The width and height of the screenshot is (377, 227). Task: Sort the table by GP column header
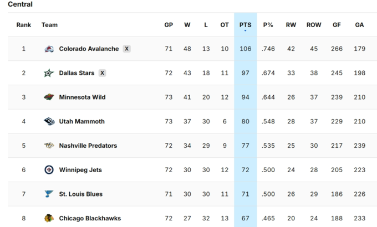pyautogui.click(x=169, y=25)
